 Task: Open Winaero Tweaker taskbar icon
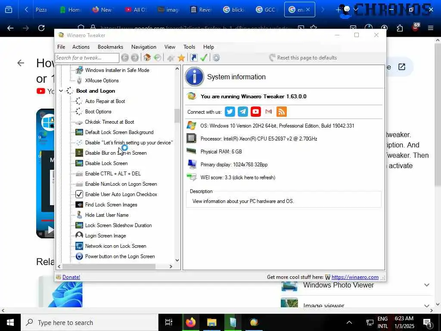[x=254, y=322]
